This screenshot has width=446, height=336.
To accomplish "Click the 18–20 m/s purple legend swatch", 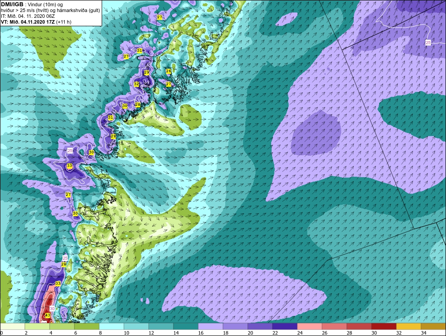I will [235, 326].
